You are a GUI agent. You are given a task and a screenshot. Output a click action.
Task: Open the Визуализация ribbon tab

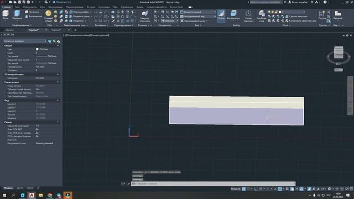tap(55, 7)
